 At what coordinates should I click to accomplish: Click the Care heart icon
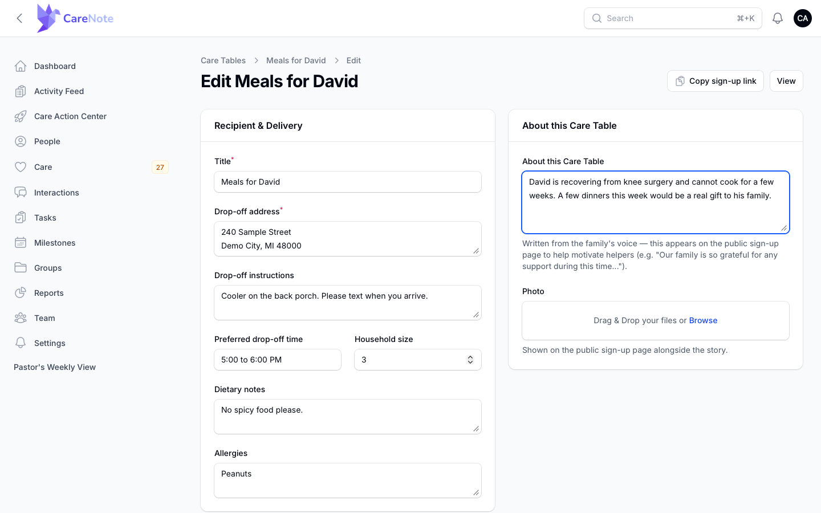tap(21, 167)
